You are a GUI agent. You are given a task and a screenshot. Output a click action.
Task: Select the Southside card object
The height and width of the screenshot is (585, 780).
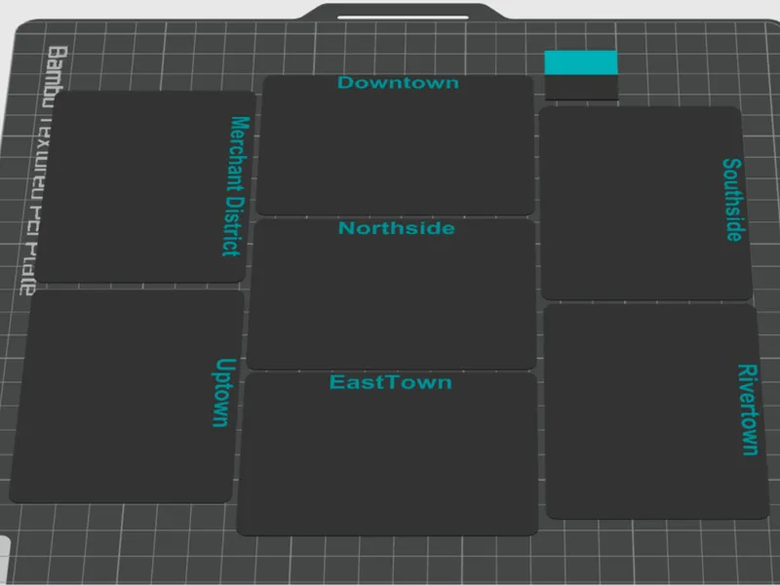coord(645,203)
